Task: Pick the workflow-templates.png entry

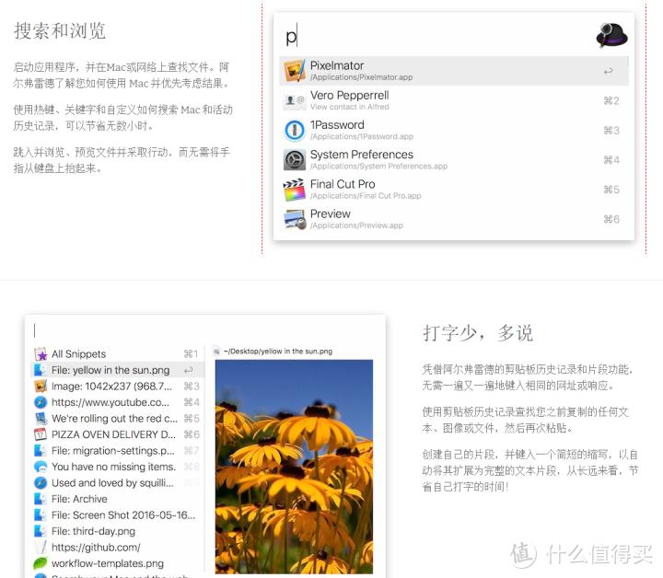Action: click(x=107, y=563)
